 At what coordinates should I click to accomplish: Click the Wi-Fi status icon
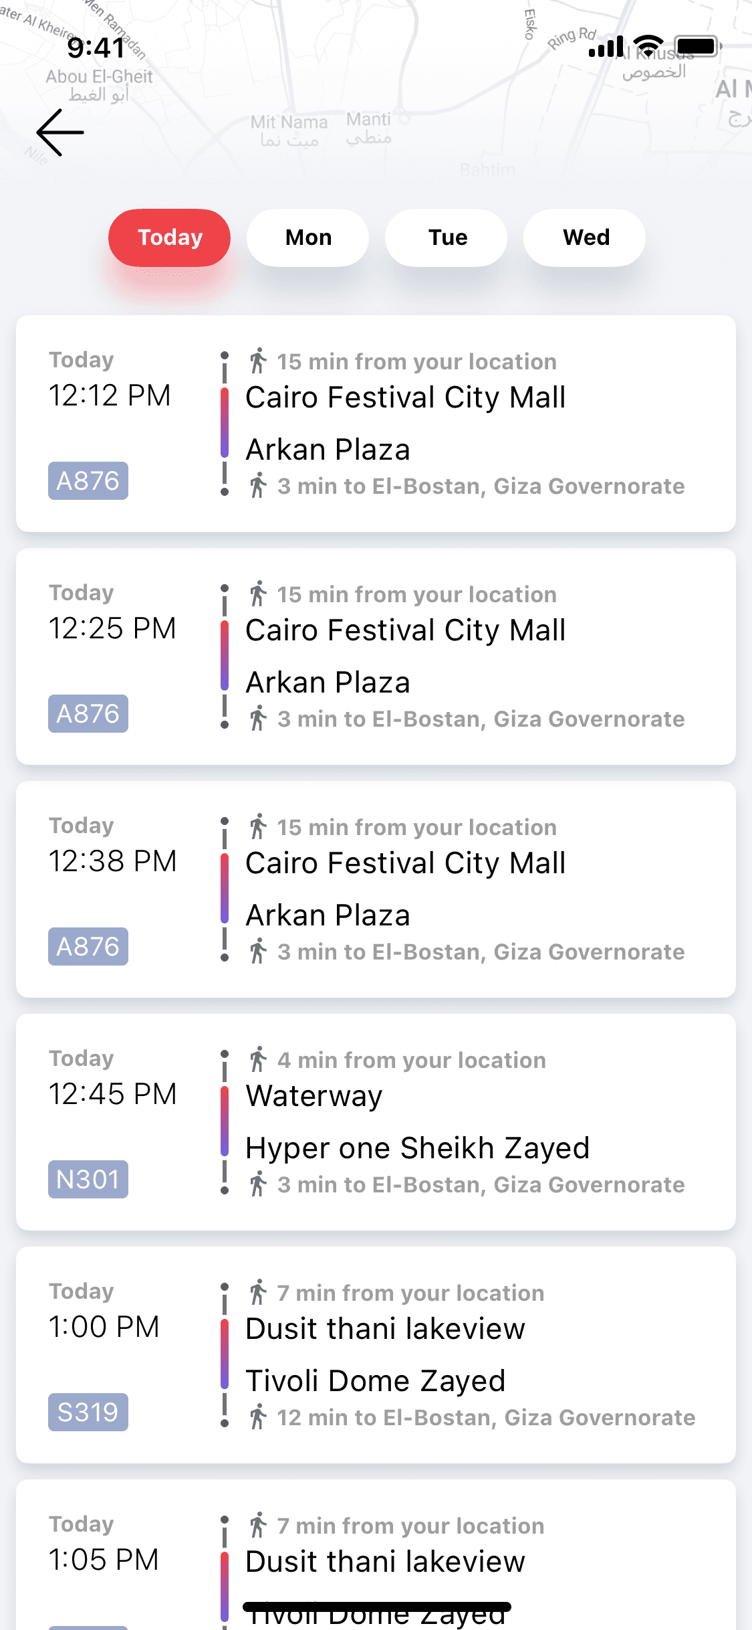[648, 46]
